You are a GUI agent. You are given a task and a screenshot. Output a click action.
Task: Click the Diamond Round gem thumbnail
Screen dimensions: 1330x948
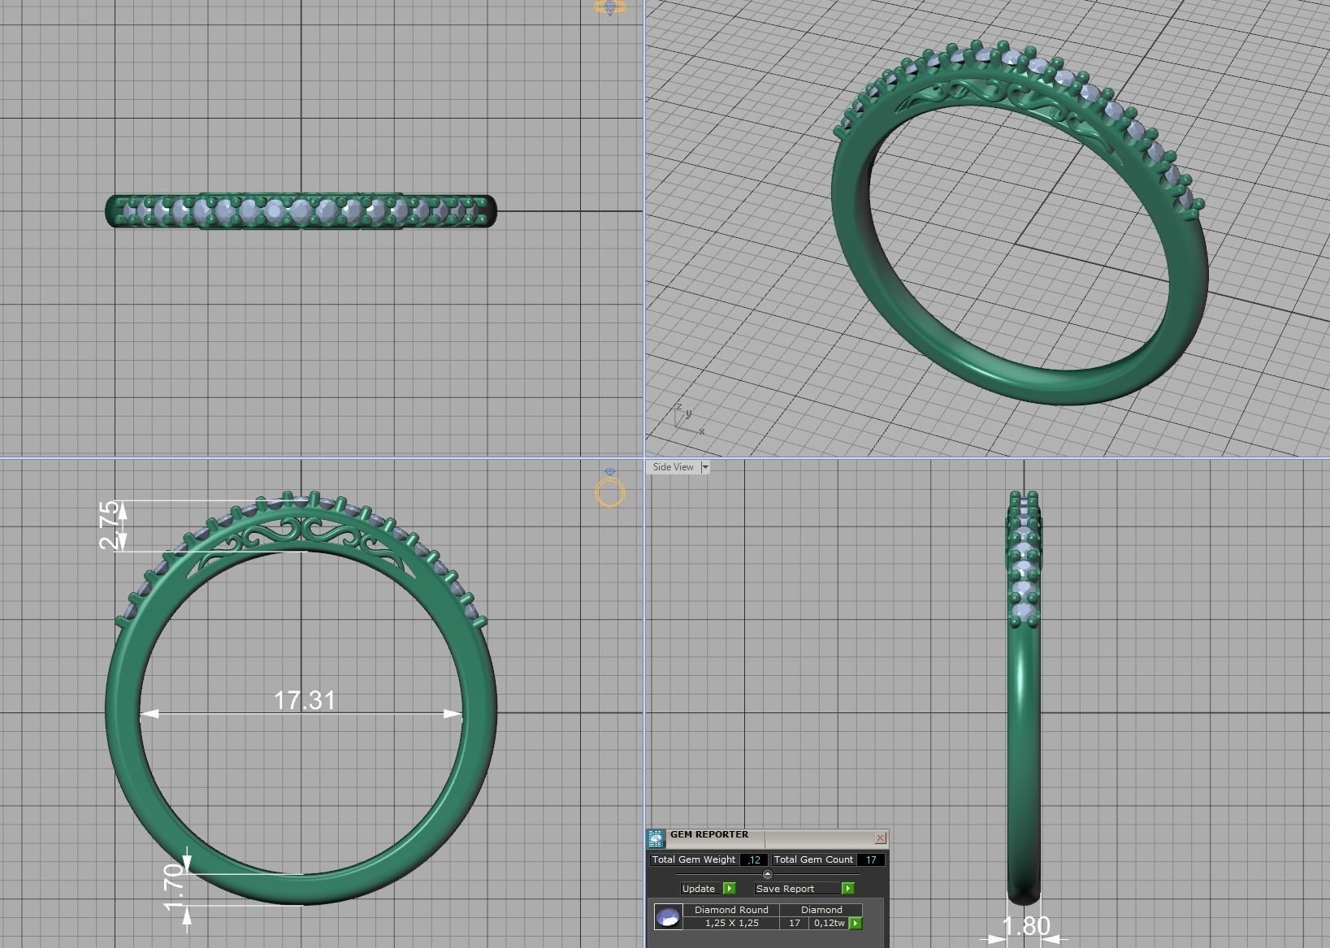point(668,917)
